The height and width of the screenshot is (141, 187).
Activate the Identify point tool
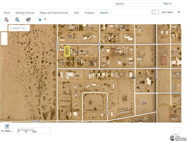coord(39,19)
